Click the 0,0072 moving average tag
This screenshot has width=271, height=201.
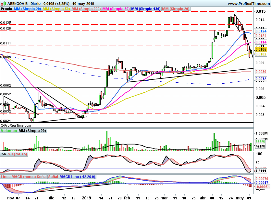coord(261,79)
